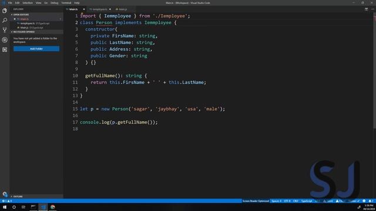The height and width of the screenshot is (211, 376).
Task: Open the Selection menu
Action: [28, 3]
